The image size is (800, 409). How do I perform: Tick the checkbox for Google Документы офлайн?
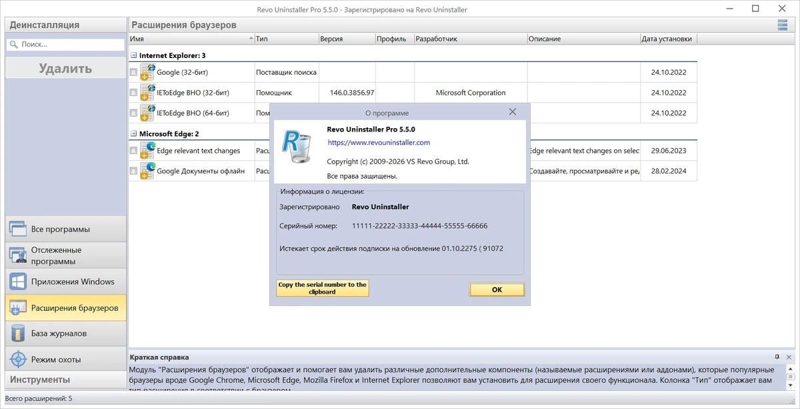pos(134,171)
